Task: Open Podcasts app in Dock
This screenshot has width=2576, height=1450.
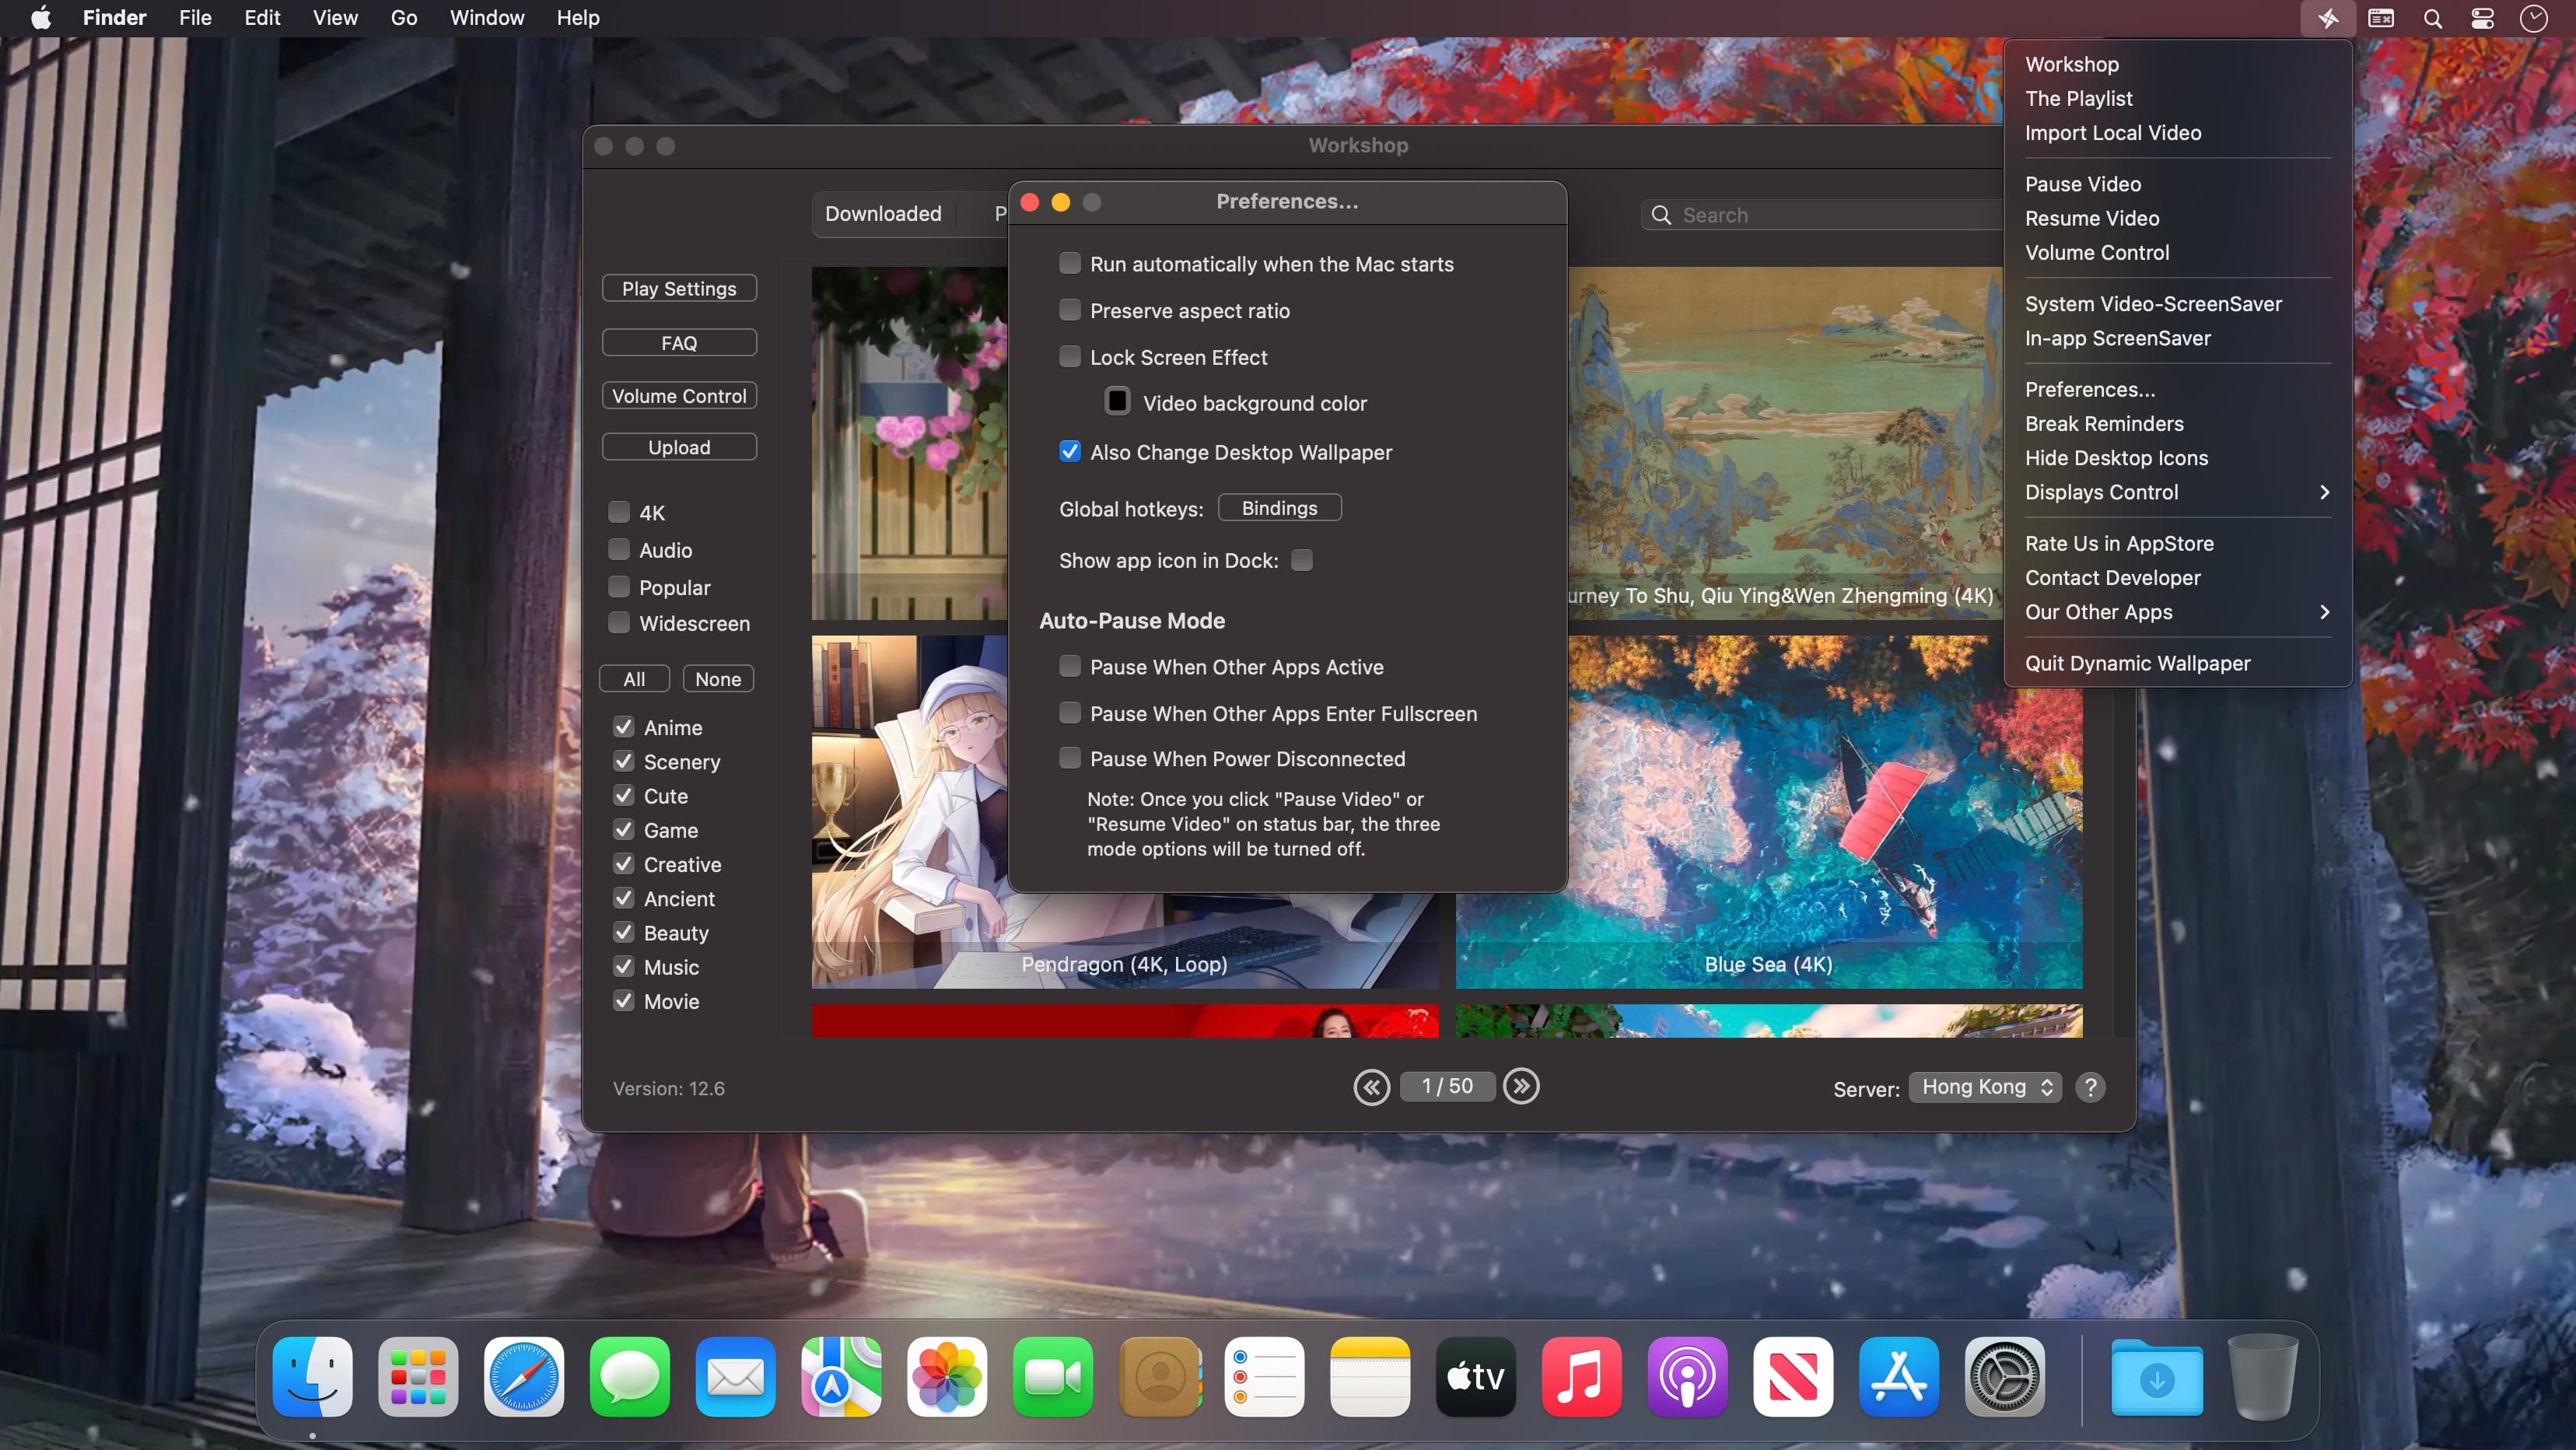Action: click(1687, 1377)
